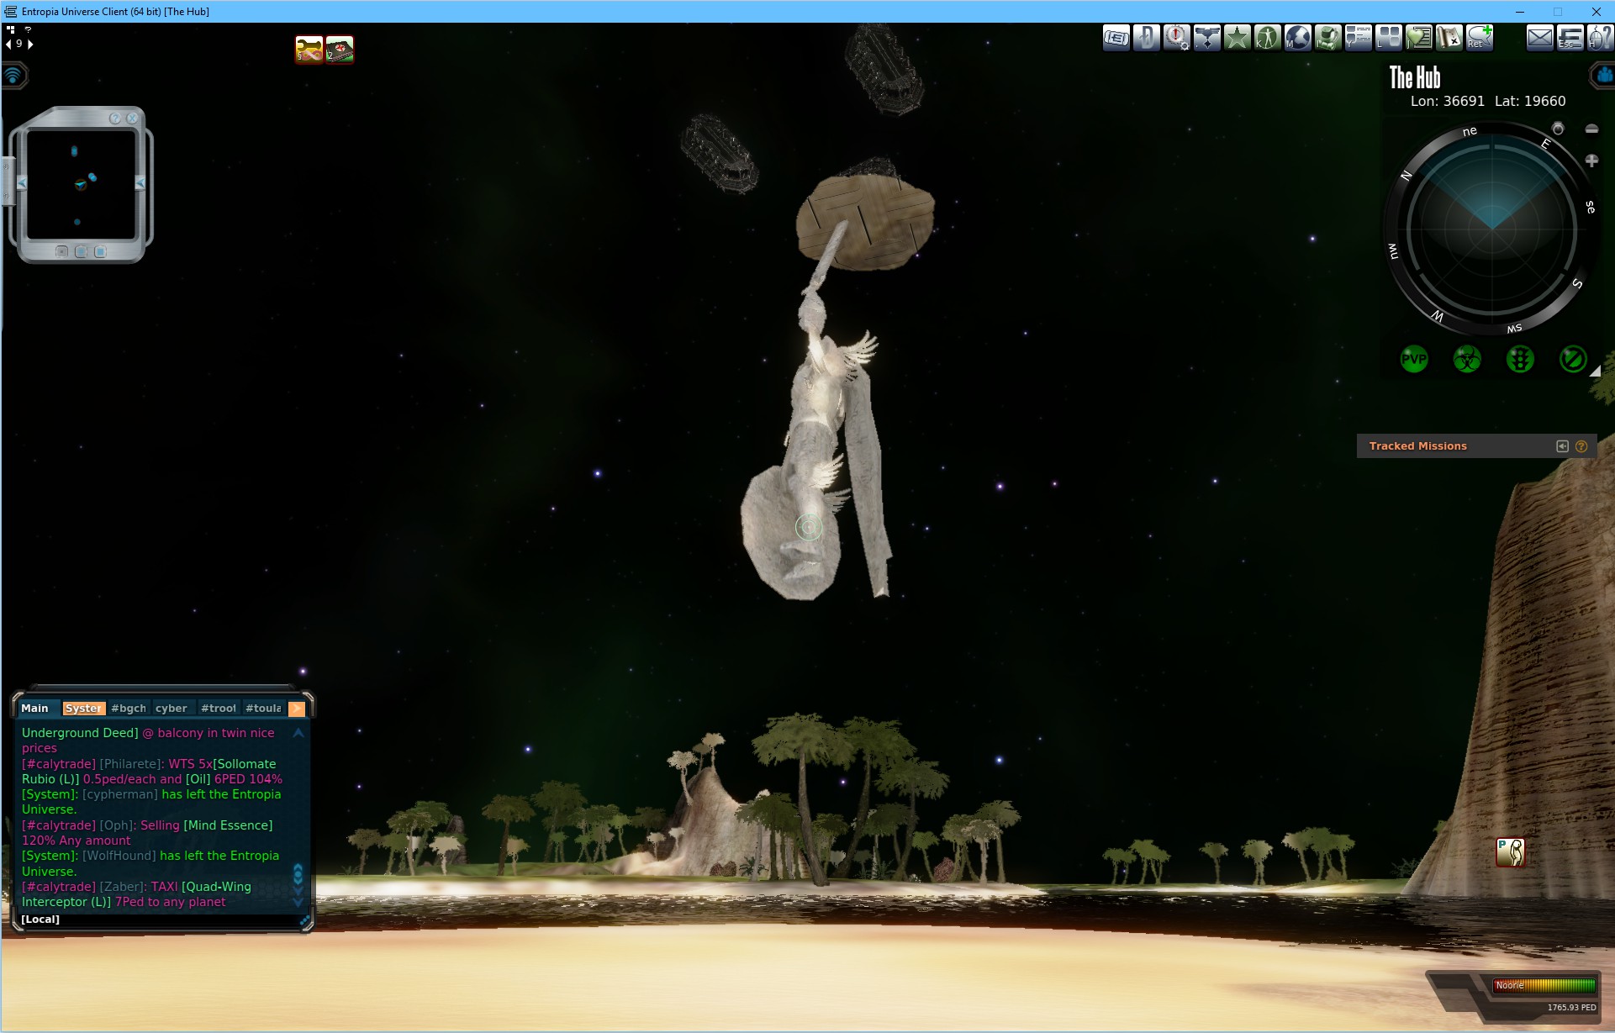
Task: Switch to the #bgch chat tab
Action: [x=129, y=709]
